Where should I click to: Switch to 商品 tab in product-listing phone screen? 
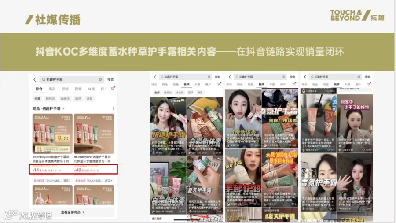coord(52,89)
